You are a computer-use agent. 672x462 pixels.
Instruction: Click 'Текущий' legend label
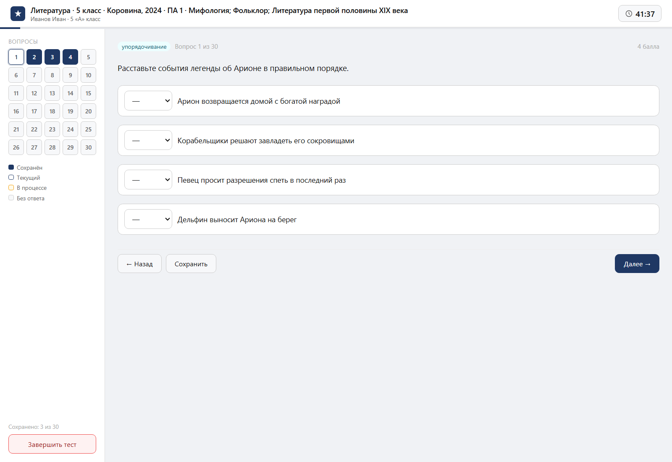(29, 178)
